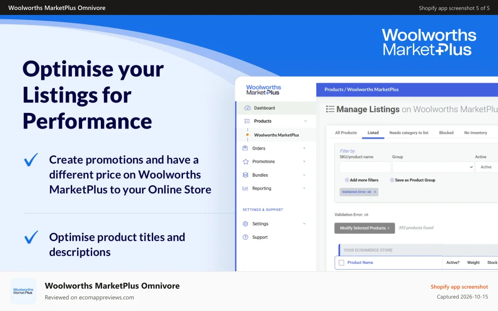This screenshot has width=498, height=311.
Task: Click the Shopify app screenshot 5 of 5 text
Action: (x=454, y=8)
